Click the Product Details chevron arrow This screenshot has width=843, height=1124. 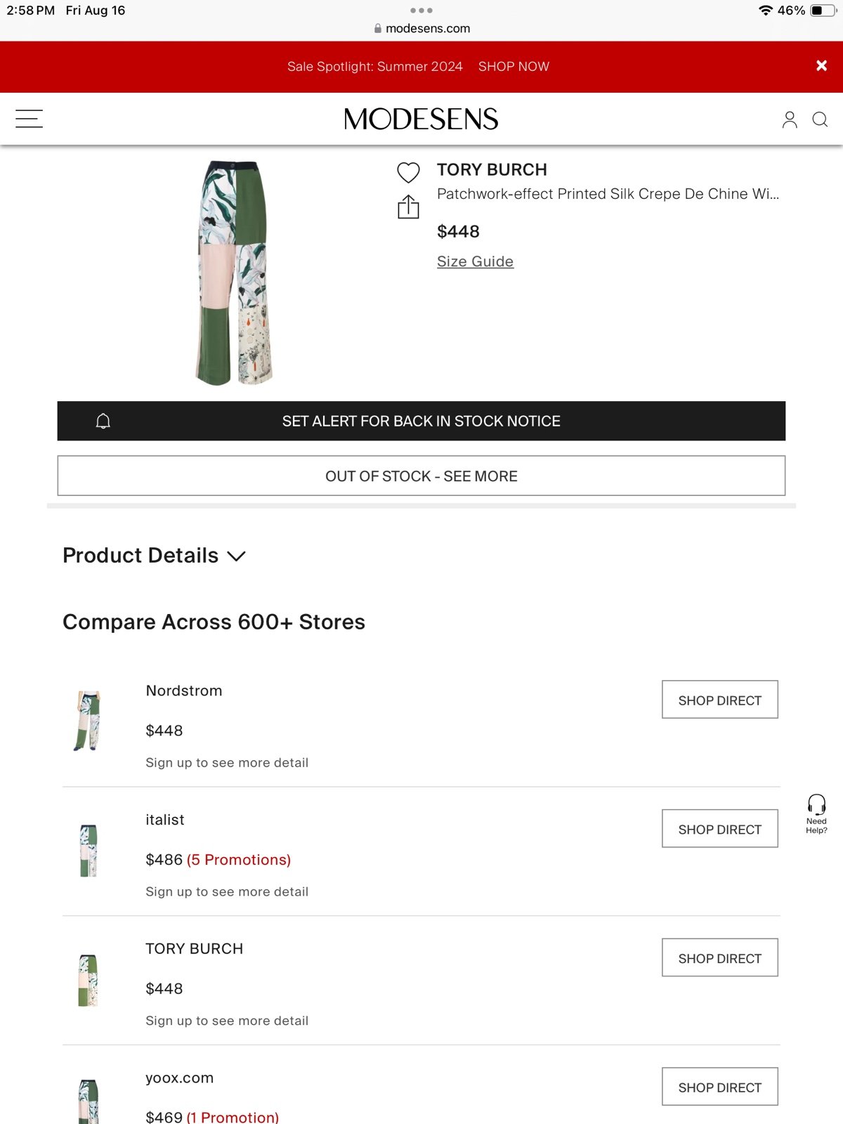(x=237, y=556)
